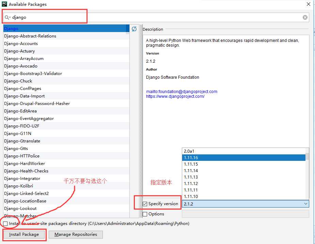Select Django-Integrator package
The width and height of the screenshot is (315, 244).
(66, 179)
